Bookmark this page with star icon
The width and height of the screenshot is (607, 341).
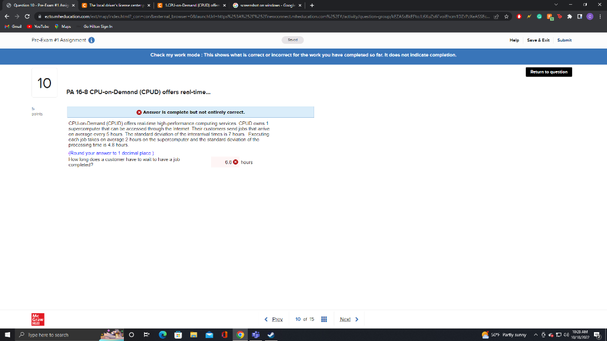506,17
